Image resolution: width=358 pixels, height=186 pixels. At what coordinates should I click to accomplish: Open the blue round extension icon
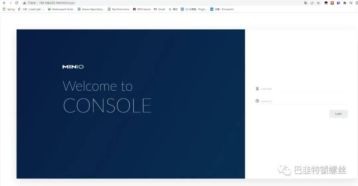[x=338, y=3]
